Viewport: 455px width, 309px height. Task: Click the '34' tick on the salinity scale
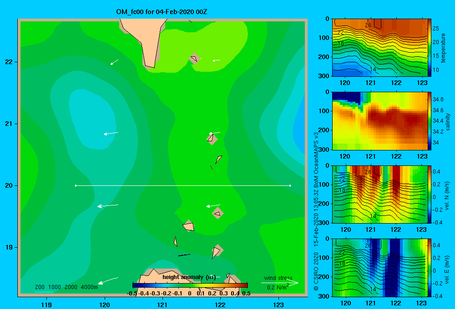click(x=436, y=143)
